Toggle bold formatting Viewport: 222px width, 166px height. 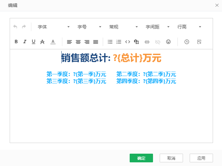(16, 42)
